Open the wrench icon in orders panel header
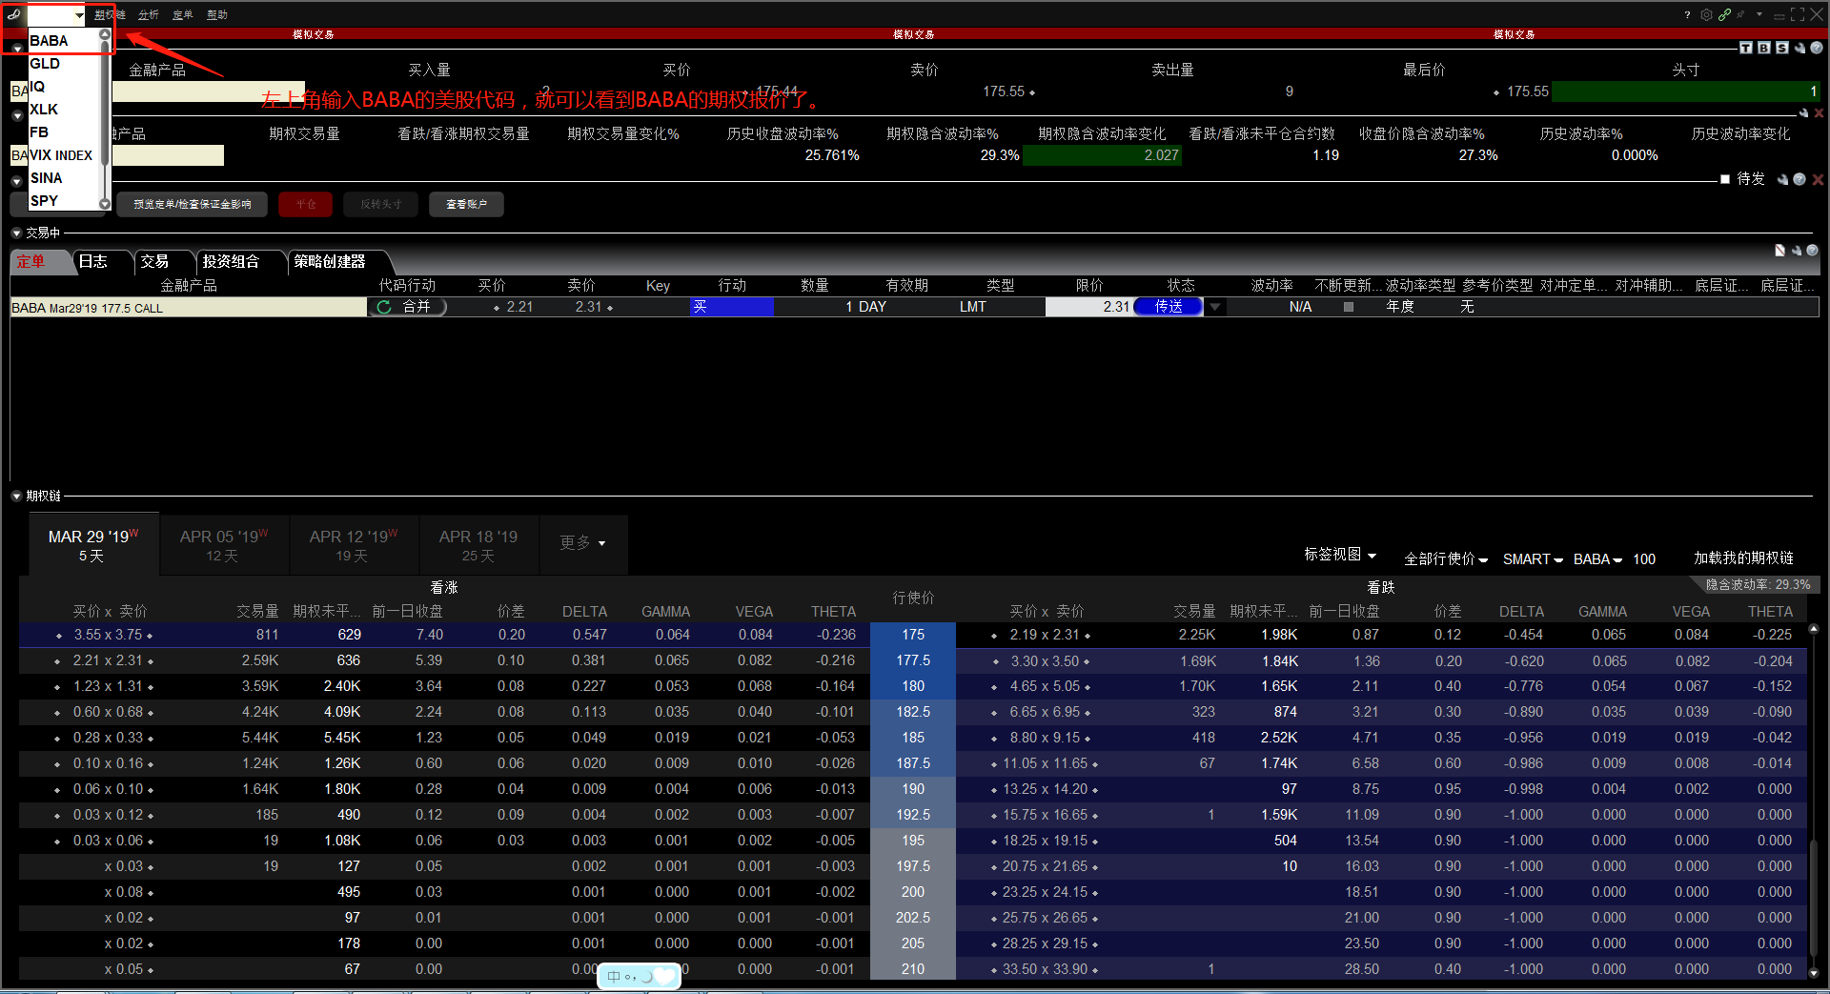The height and width of the screenshot is (994, 1830). click(1797, 251)
